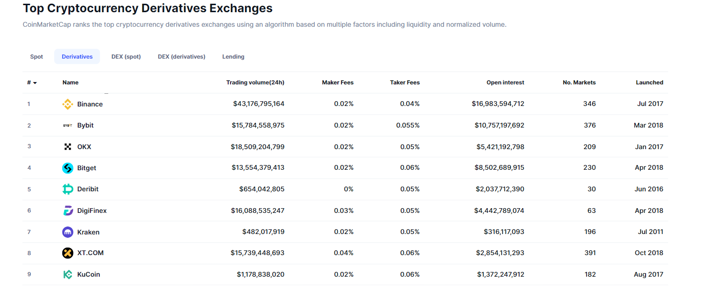Image resolution: width=713 pixels, height=287 pixels.
Task: Click Bybit open interest $10,757,197,692
Action: coord(499,125)
